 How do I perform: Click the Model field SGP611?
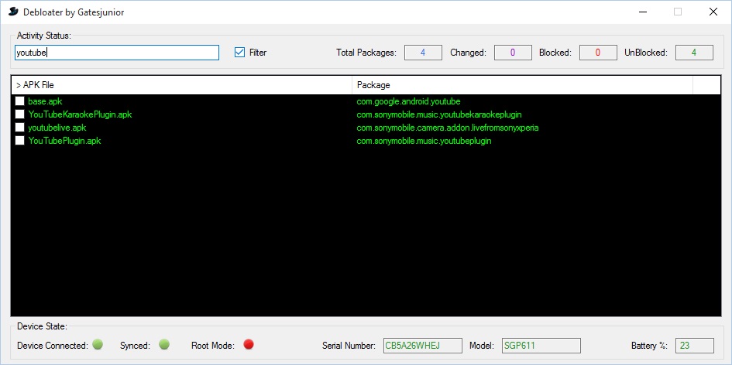click(541, 346)
